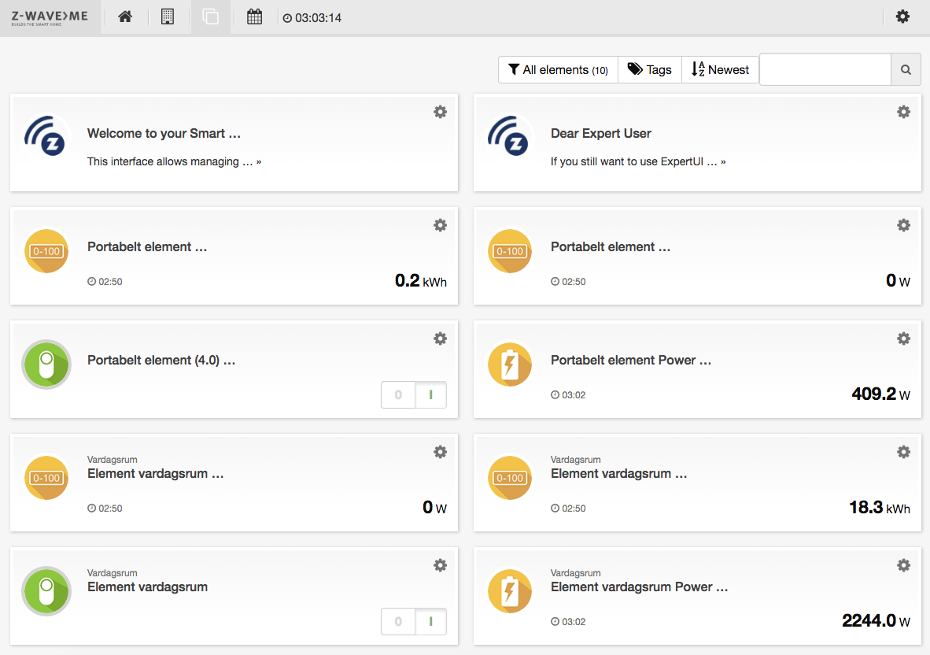Click into the search input field
The image size is (930, 655).
click(825, 70)
